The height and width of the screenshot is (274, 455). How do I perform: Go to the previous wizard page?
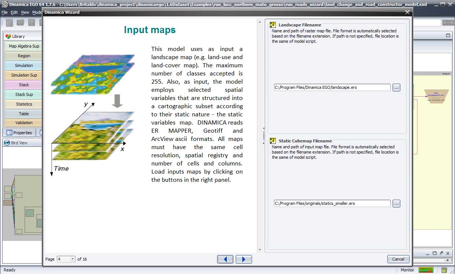pyautogui.click(x=225, y=259)
